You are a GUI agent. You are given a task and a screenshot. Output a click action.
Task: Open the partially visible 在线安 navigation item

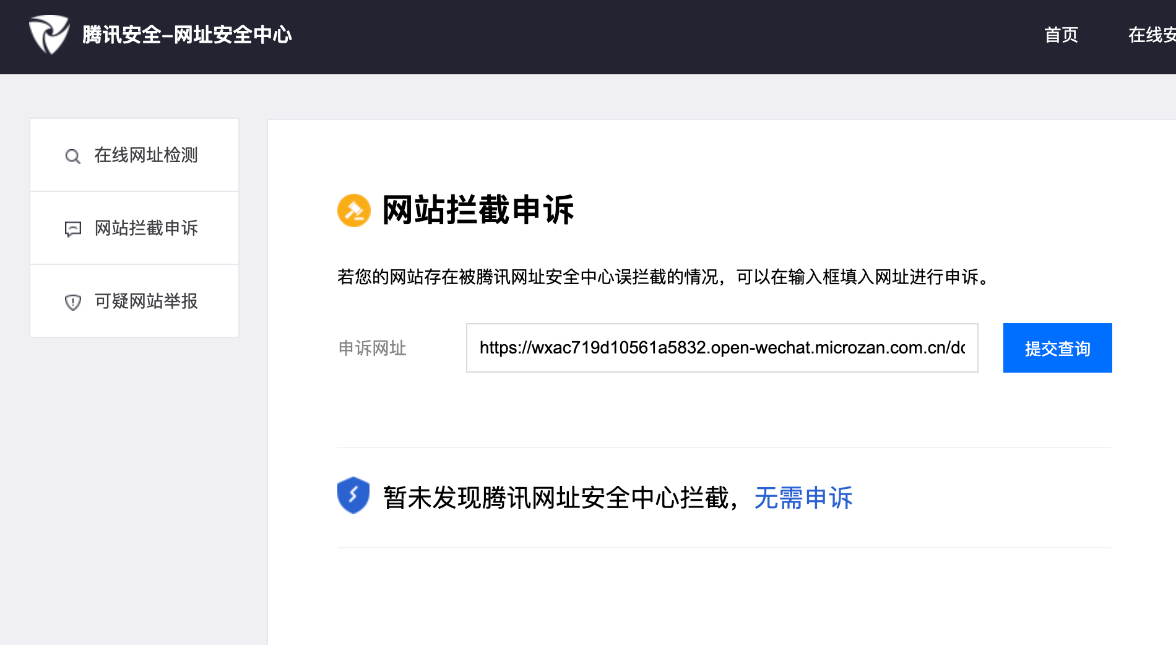(1152, 35)
